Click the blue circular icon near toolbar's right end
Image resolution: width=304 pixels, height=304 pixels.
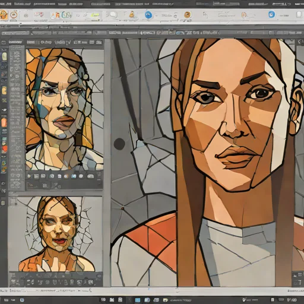pos(271,14)
